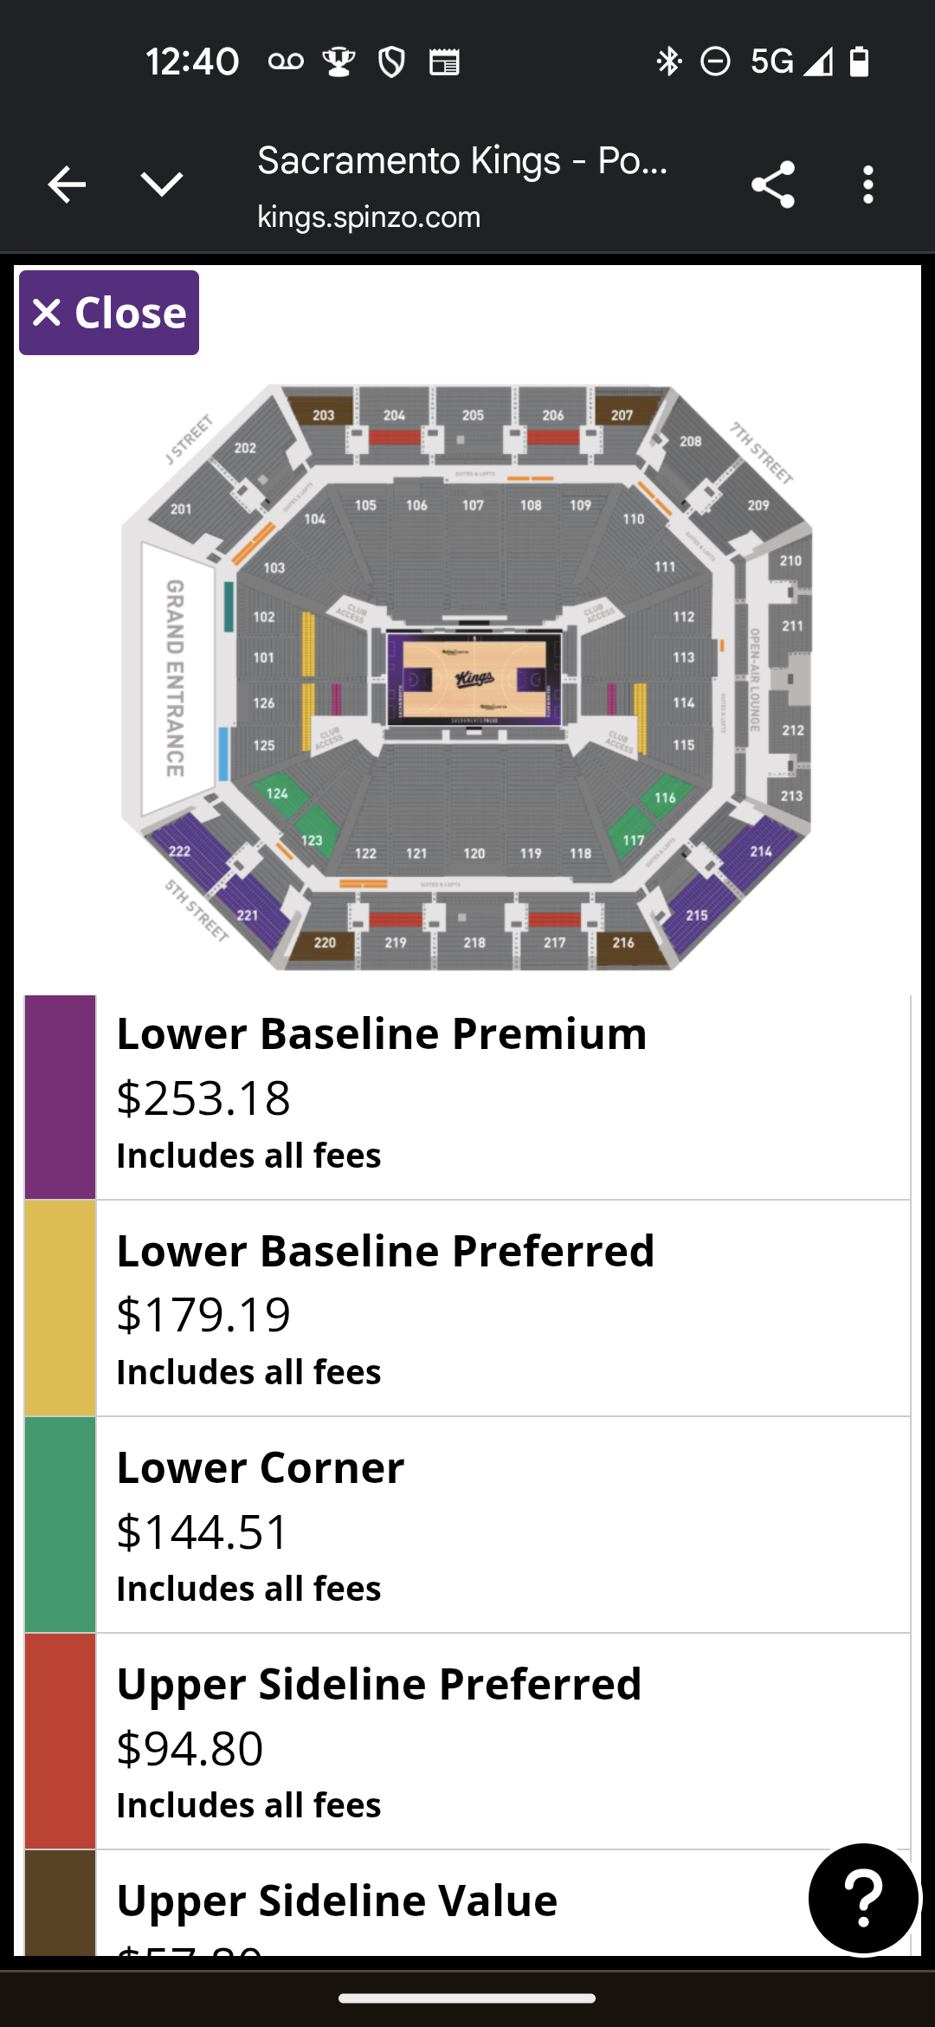Expand the downward chevron next to back arrow
The width and height of the screenshot is (935, 2027).
pyautogui.click(x=162, y=185)
